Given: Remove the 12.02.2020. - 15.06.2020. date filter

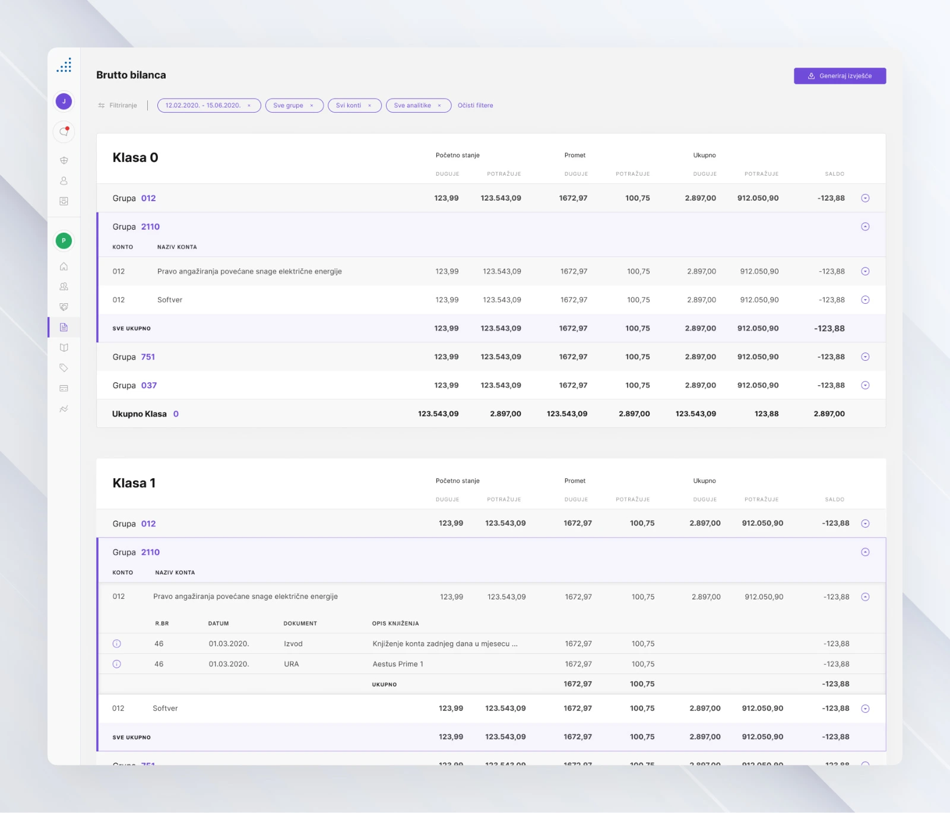Looking at the screenshot, I should pyautogui.click(x=249, y=106).
